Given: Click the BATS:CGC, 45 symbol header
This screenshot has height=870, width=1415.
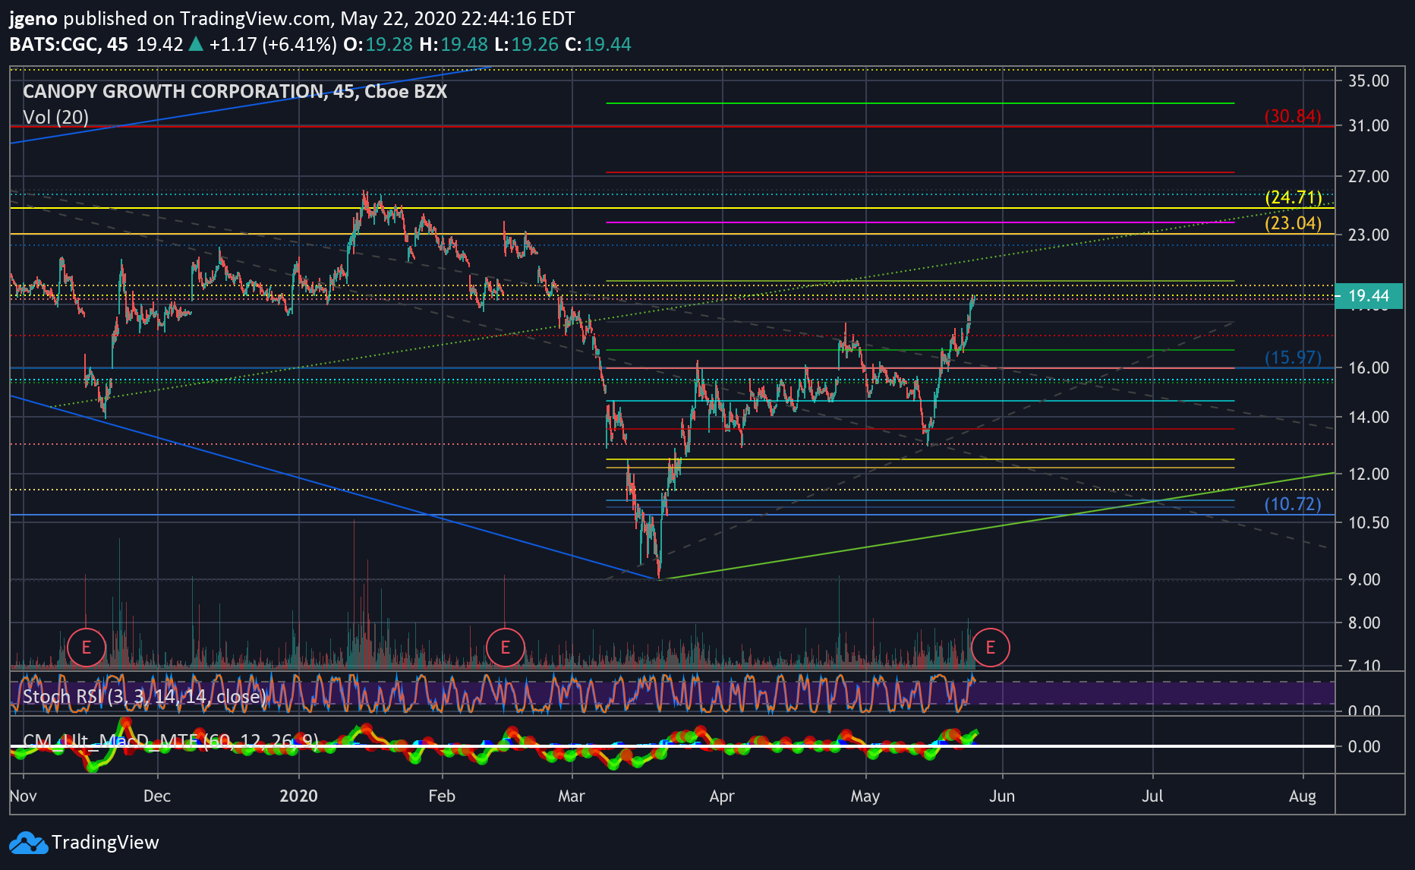Looking at the screenshot, I should coord(68,45).
